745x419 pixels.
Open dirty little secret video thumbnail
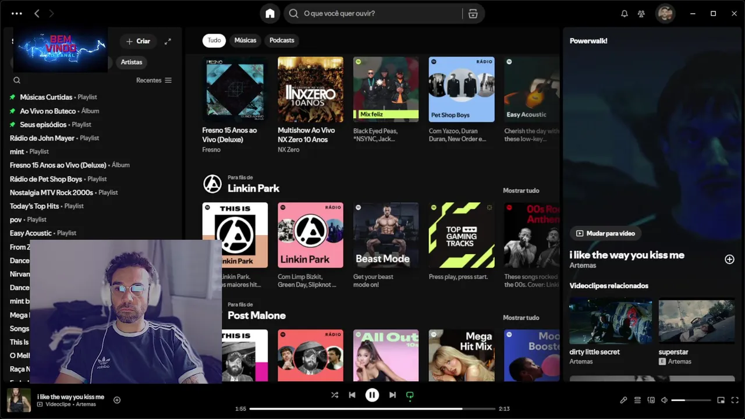611,321
